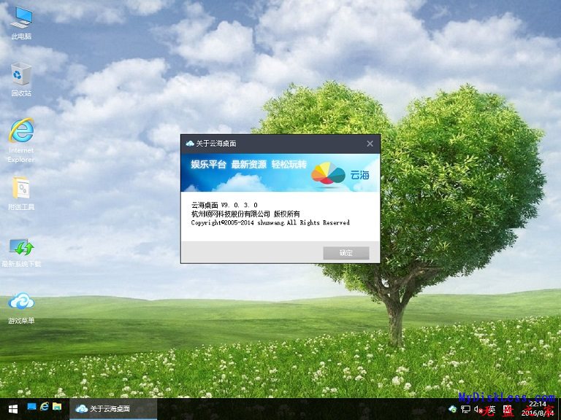The image size is (561, 420).
Task: Activate the 关于云海桌面 taskbar button
Action: pyautogui.click(x=113, y=409)
